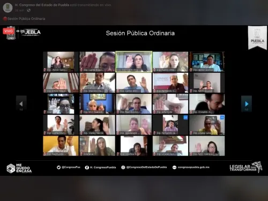Viewport: 268px width, 201px height.
Task: Open more options on Dip. Fernando Ja... tile
Action: [185, 117]
